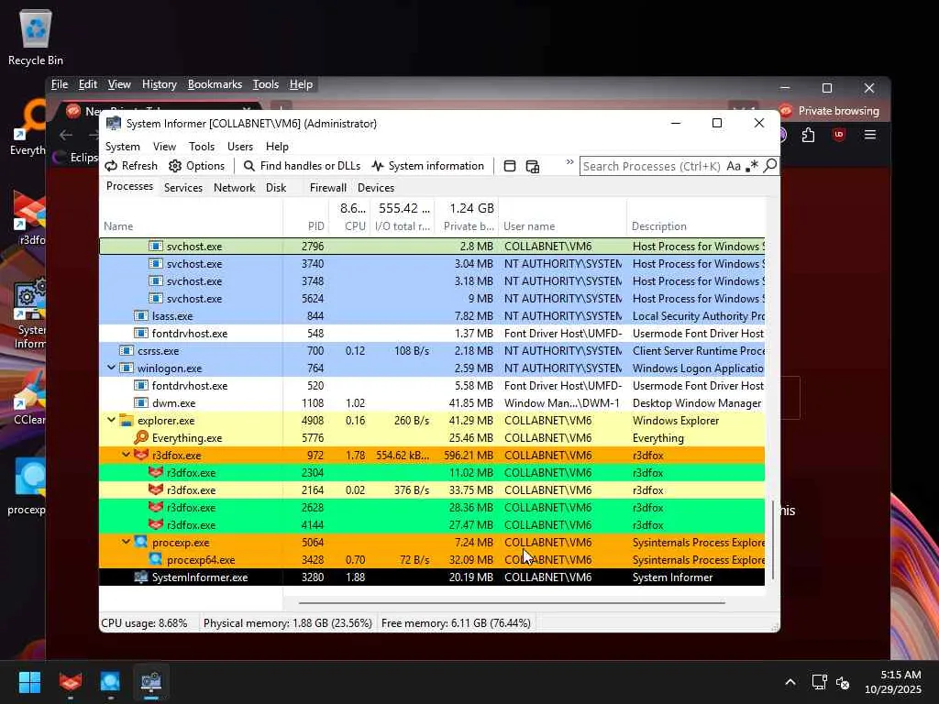Open the browser's History menu

click(x=160, y=84)
